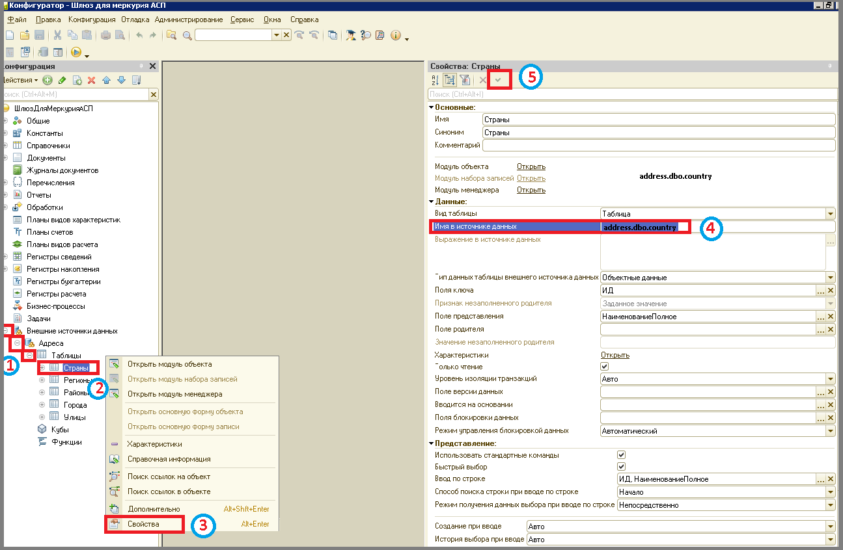
Task: Click the 'Комментарий' input field
Action: pos(659,145)
